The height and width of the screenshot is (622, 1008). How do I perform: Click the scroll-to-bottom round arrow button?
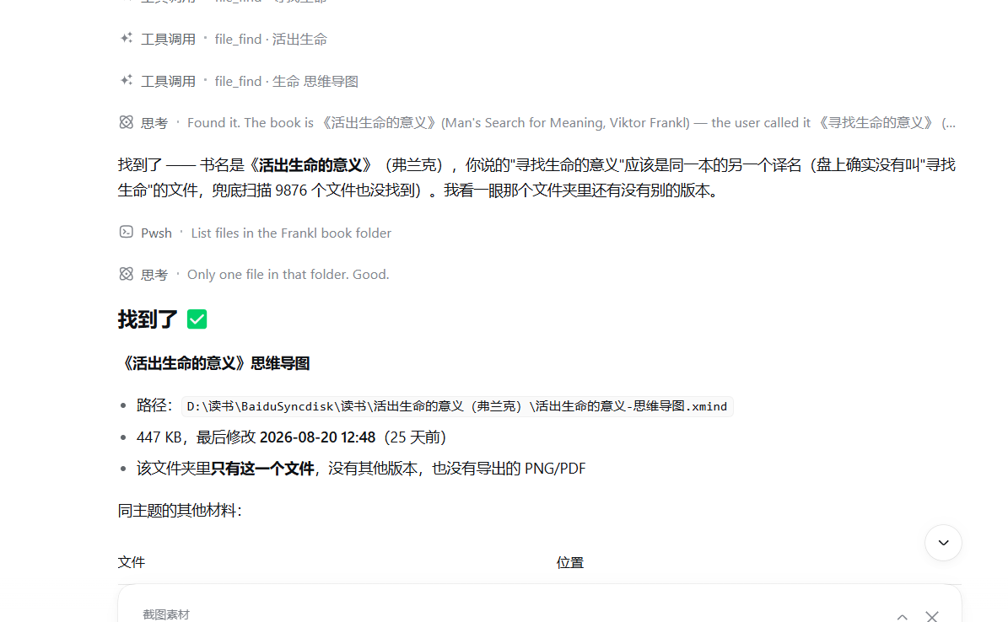pos(943,543)
